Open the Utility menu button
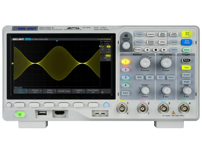 pos(162,42)
